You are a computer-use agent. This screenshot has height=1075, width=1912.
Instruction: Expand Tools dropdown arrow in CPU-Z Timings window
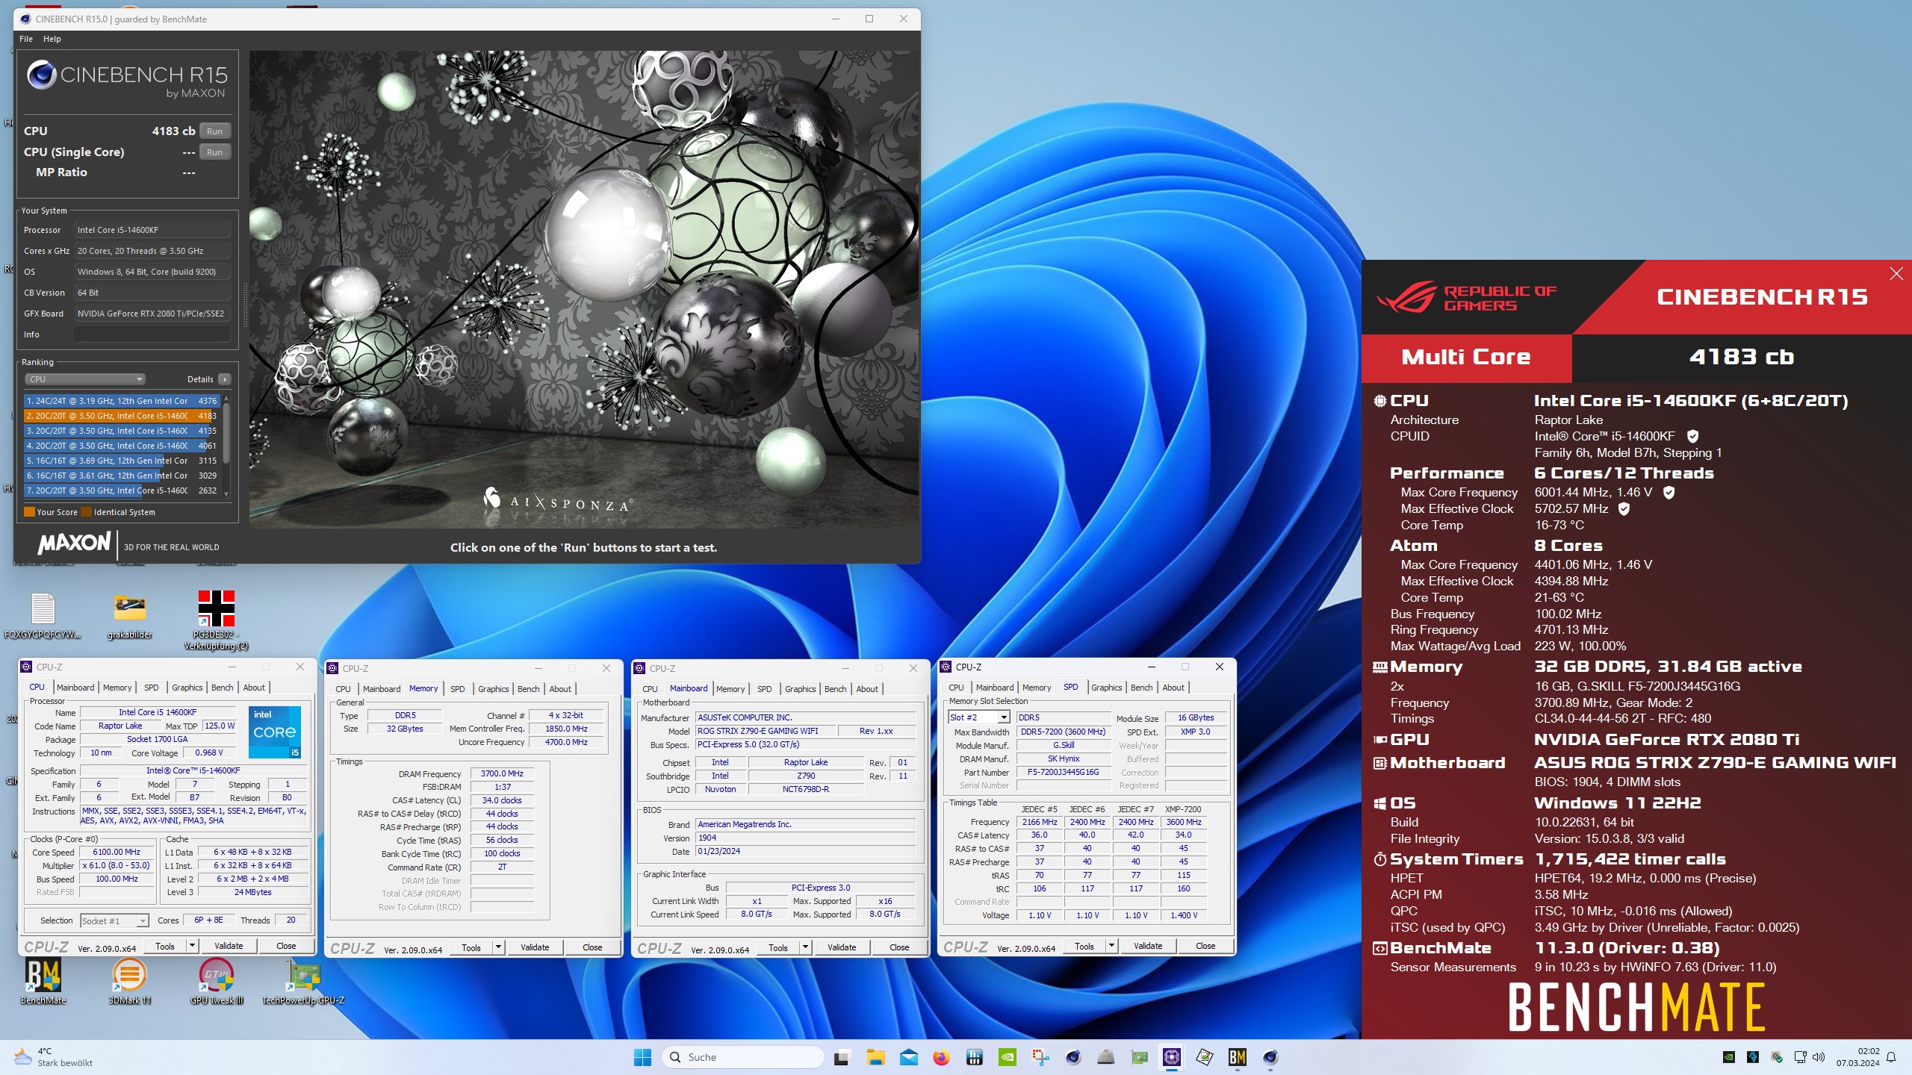pyautogui.click(x=498, y=947)
